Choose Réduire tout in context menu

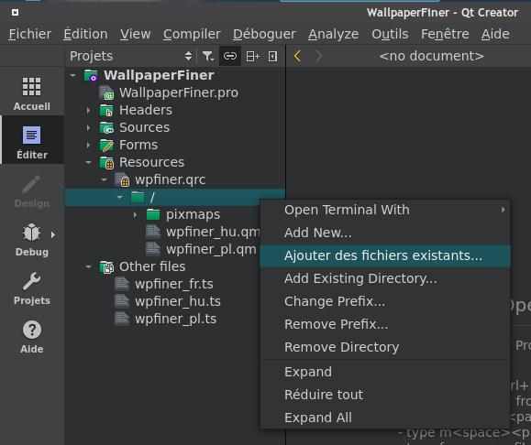coord(385,395)
